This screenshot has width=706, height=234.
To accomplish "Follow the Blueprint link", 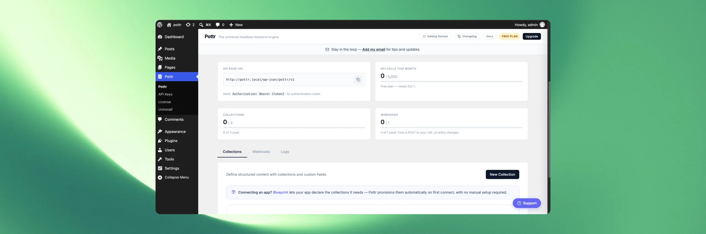I will pyautogui.click(x=280, y=192).
